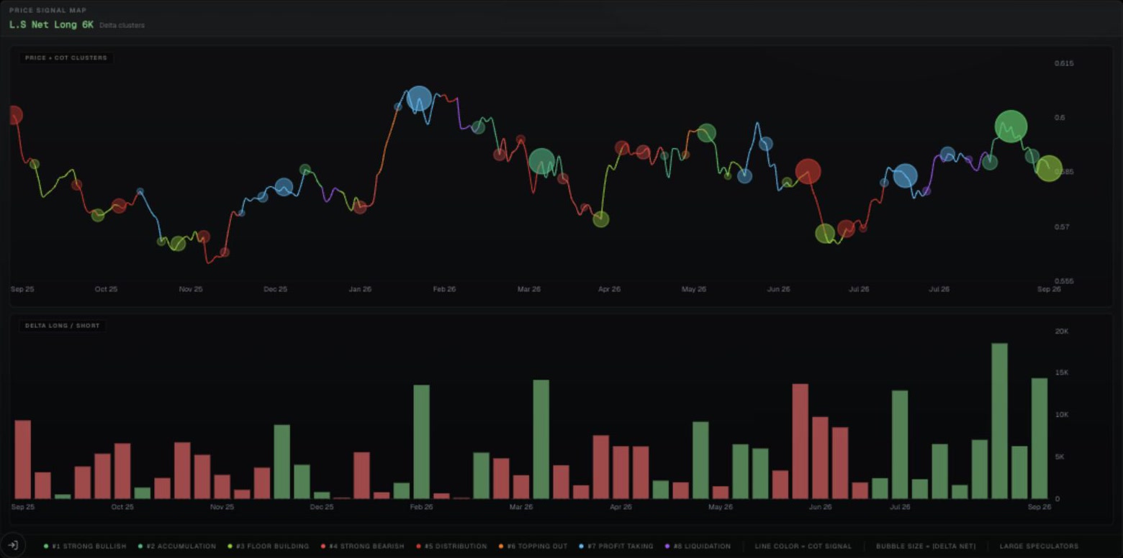The width and height of the screenshot is (1123, 558).
Task: Select the Distribution legend entry
Action: pos(451,546)
